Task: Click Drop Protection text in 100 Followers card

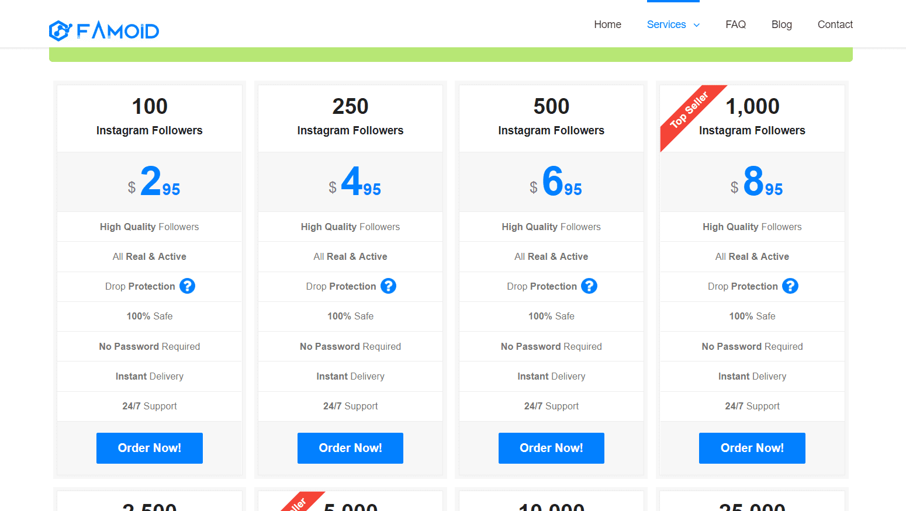Action: (x=140, y=286)
